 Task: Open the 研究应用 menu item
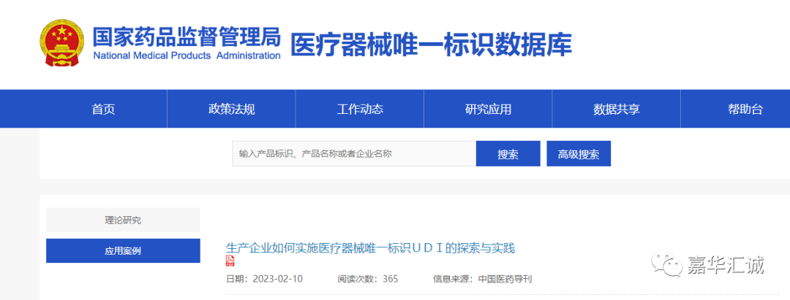click(488, 109)
